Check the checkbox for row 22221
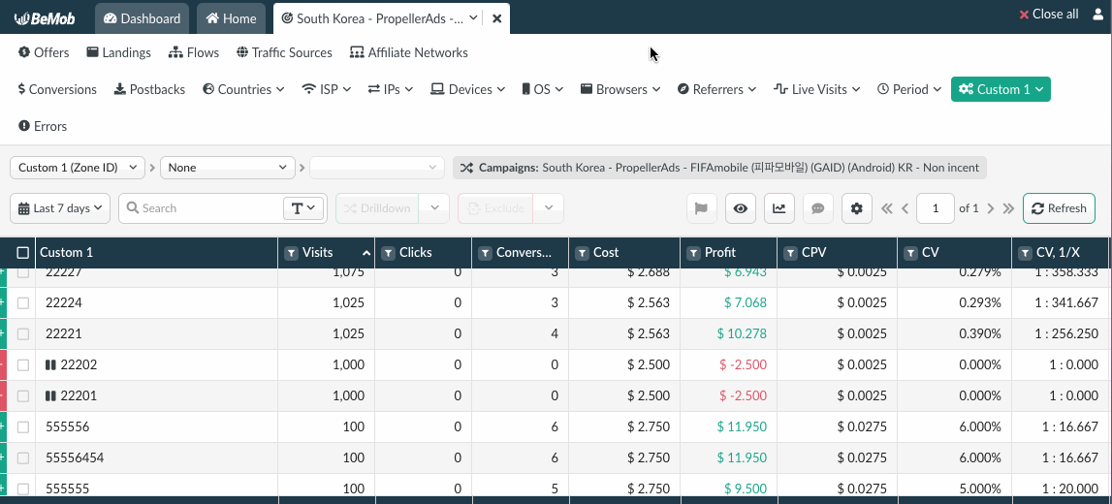 pos(22,333)
